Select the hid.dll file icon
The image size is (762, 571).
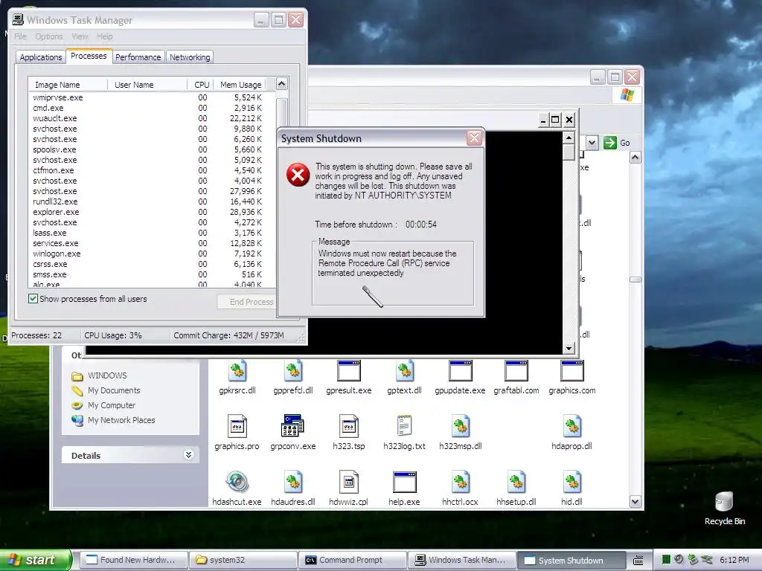(x=572, y=482)
